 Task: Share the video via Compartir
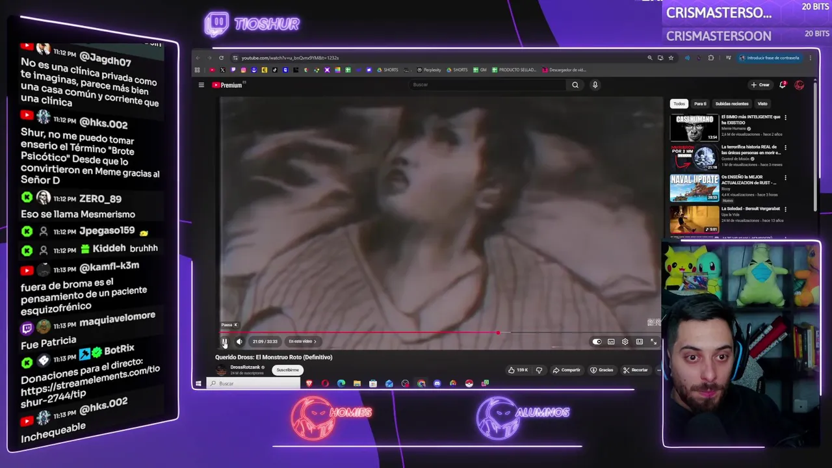point(567,370)
